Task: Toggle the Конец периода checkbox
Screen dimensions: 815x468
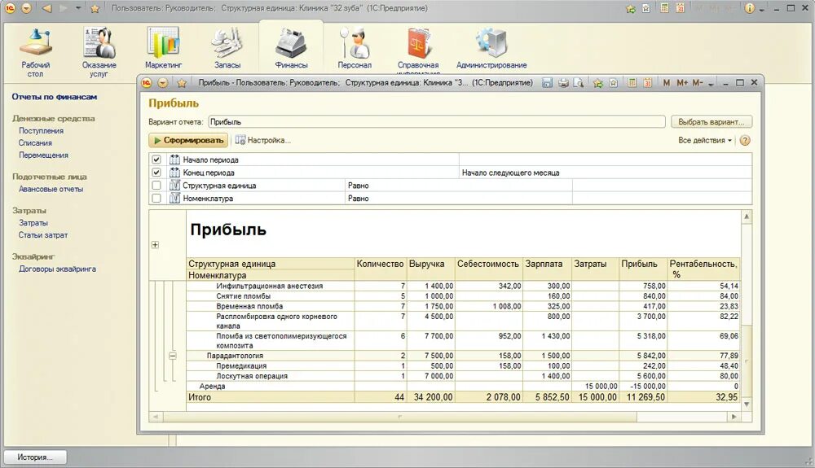Action: [x=156, y=173]
